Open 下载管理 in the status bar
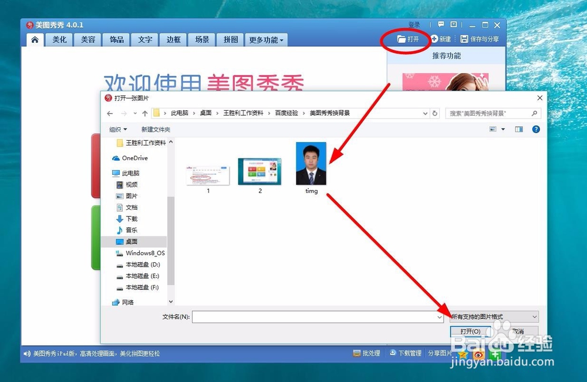This screenshot has height=382, width=587. pyautogui.click(x=406, y=353)
